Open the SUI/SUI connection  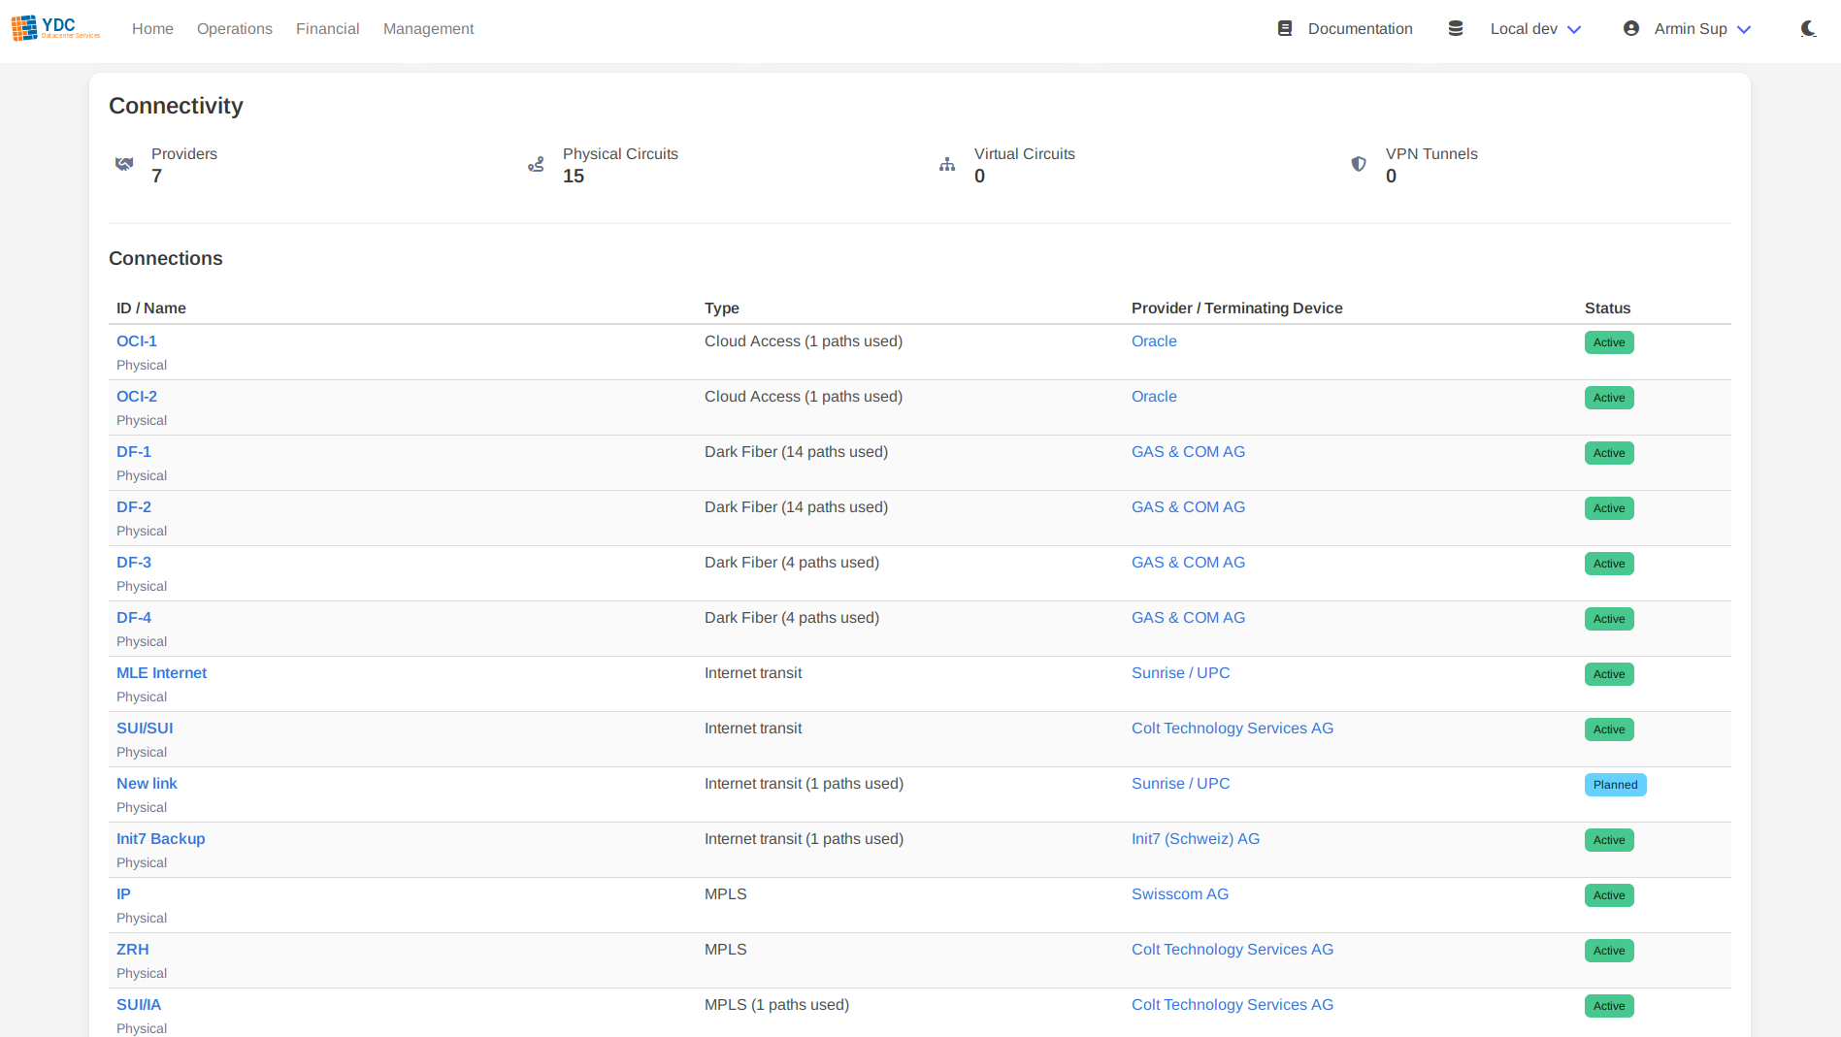pyautogui.click(x=145, y=729)
